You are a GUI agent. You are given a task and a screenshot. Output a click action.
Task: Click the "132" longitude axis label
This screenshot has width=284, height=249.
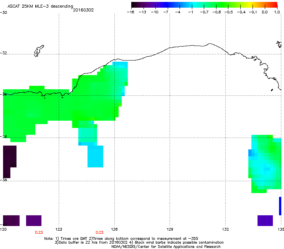pyautogui.click(x=225, y=229)
